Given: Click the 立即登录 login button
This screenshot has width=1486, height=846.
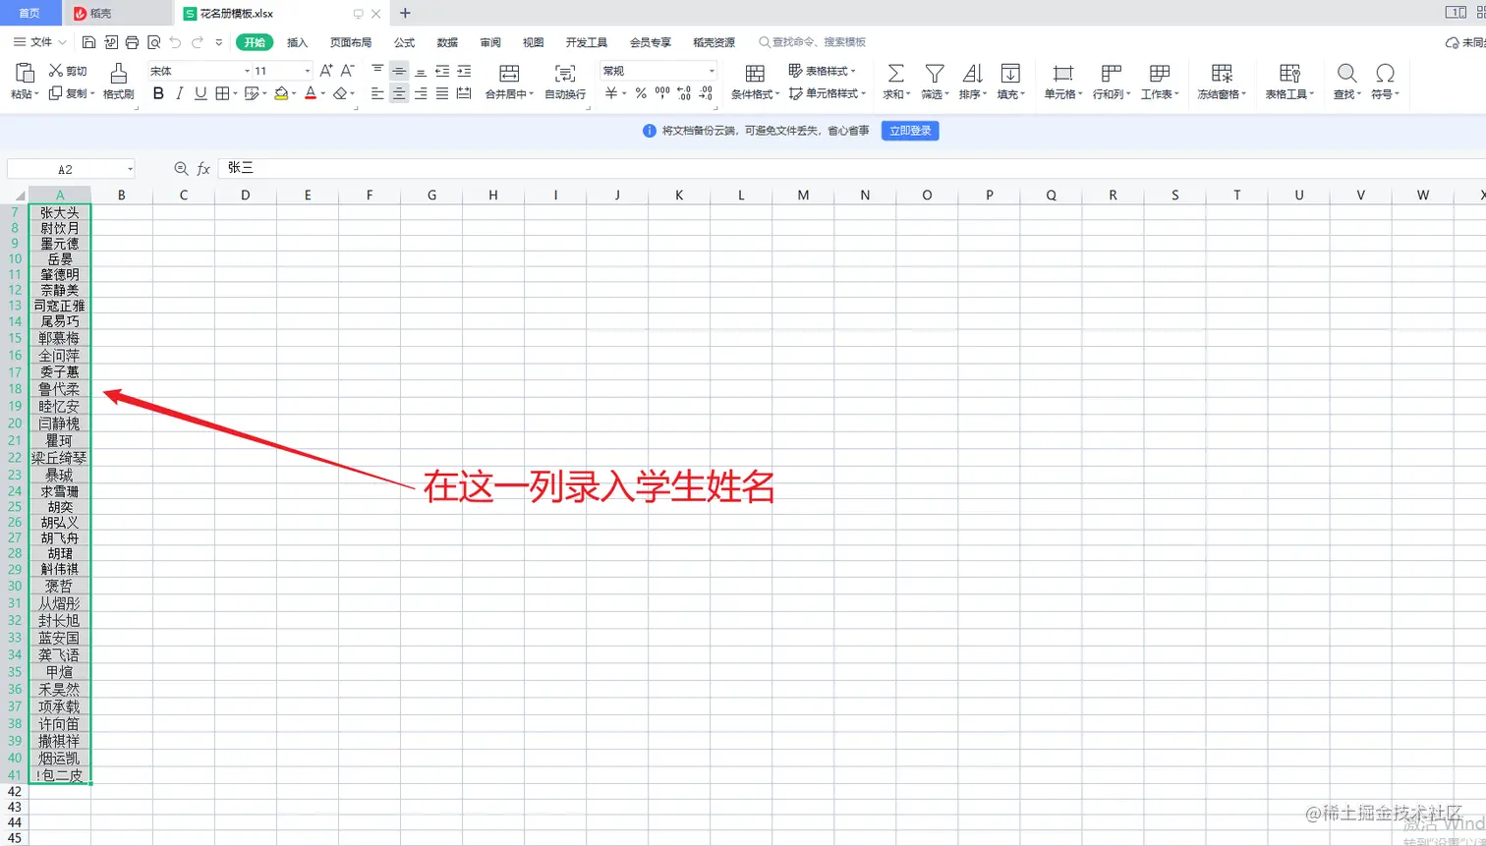Looking at the screenshot, I should [x=910, y=131].
